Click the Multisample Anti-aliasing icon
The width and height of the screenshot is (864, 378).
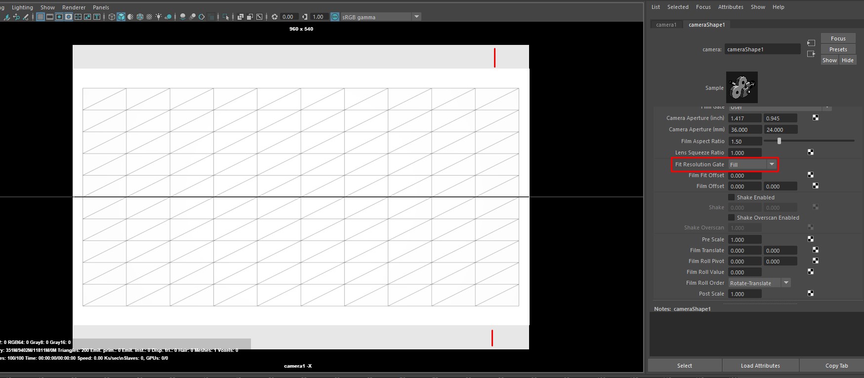point(202,17)
